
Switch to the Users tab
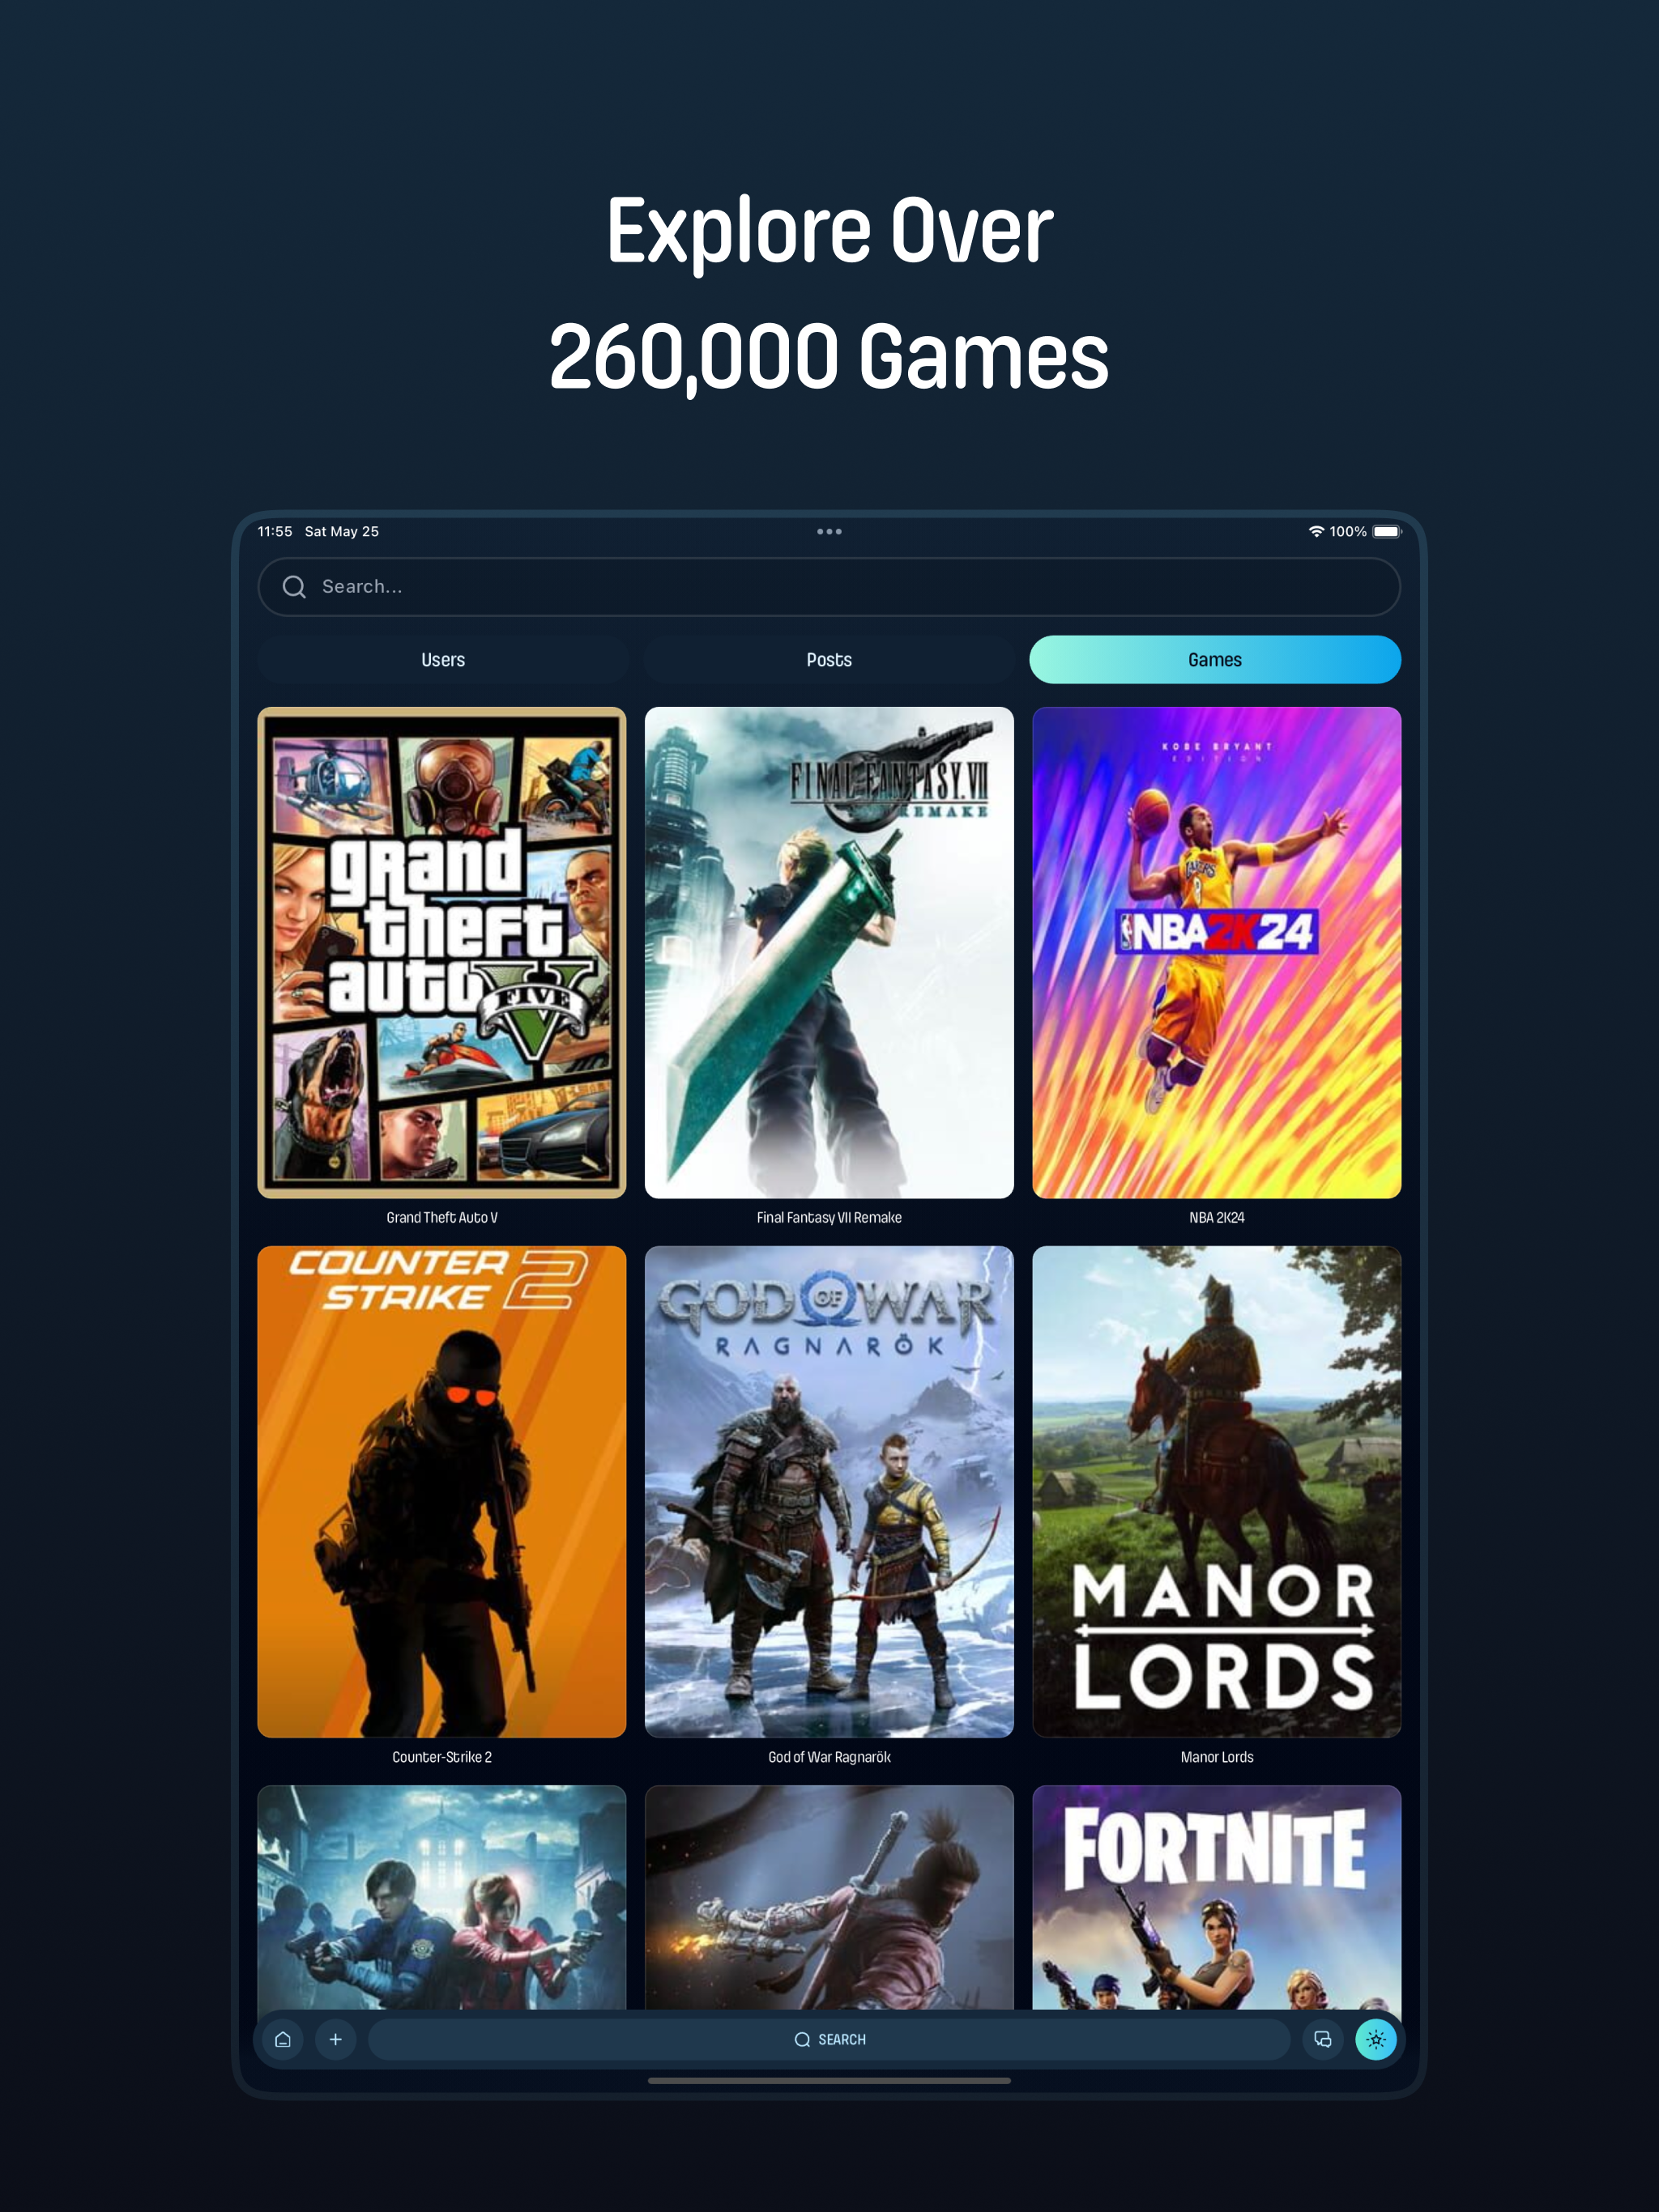[x=442, y=660]
